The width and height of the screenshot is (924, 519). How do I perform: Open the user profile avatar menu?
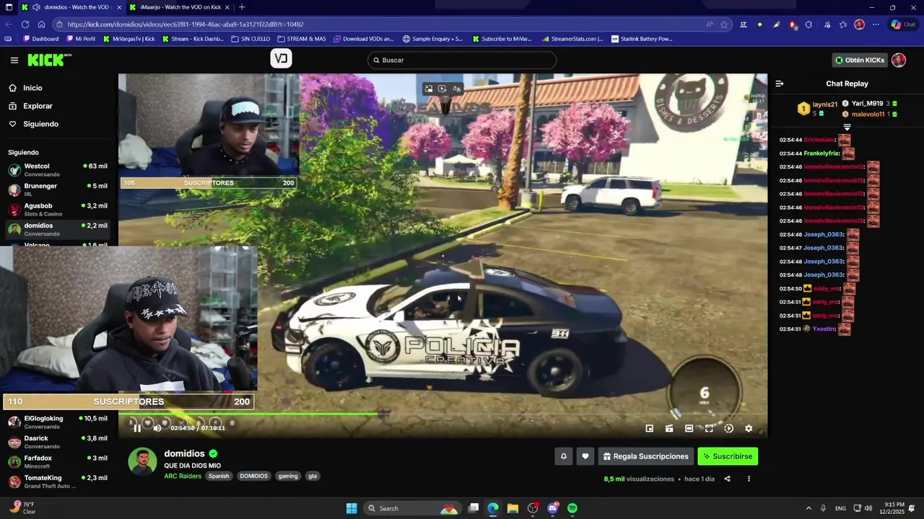tap(899, 60)
